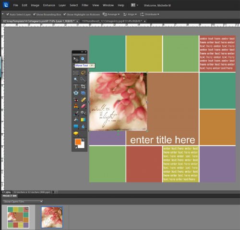Open the Select menu
Viewport: 240px width, 230px height.
(x=73, y=5)
